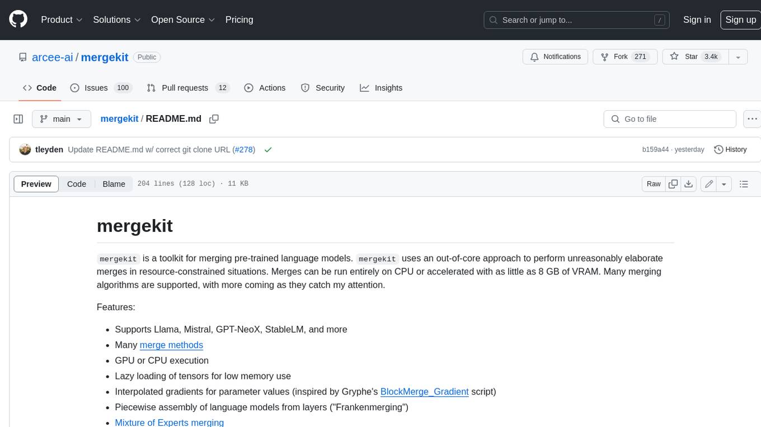This screenshot has height=427, width=761.
Task: Click the Issues count badge 100
Action: pyautogui.click(x=123, y=88)
